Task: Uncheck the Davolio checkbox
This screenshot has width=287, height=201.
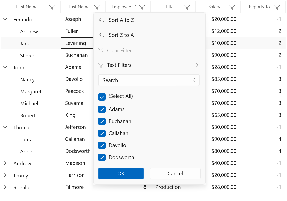Action: [x=102, y=145]
